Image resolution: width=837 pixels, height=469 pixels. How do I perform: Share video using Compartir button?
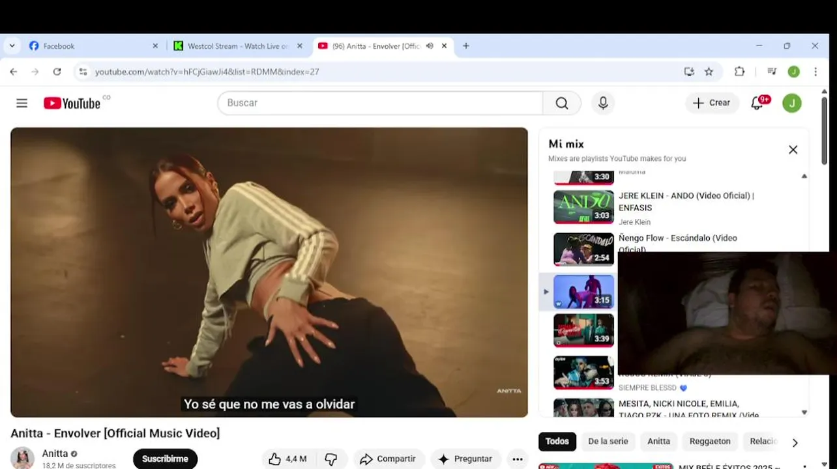pyautogui.click(x=389, y=459)
